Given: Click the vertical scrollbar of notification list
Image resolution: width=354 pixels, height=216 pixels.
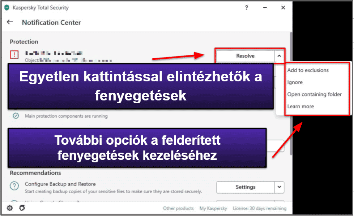Looking at the screenshot, I should [291, 93].
